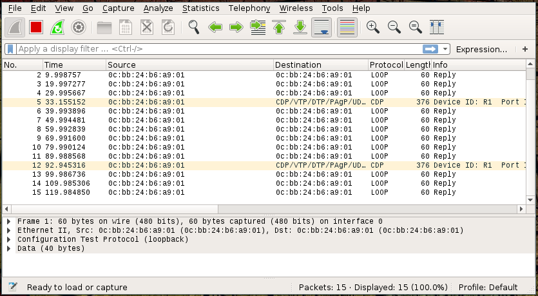Select CDP packet 5 at 33.155152
This screenshot has height=296, width=538.
pyautogui.click(x=264, y=102)
